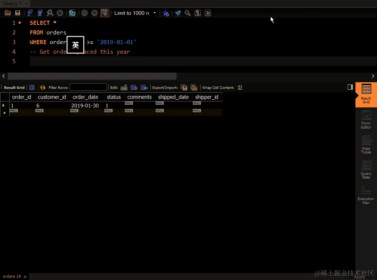The width and height of the screenshot is (377, 280).
Task: Toggle Wrap Cell Content icon
Action: click(240, 87)
